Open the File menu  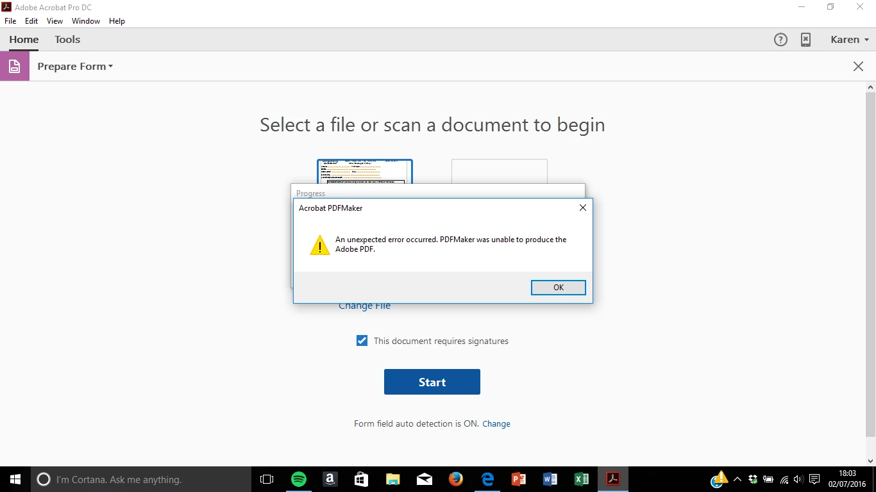coord(10,21)
